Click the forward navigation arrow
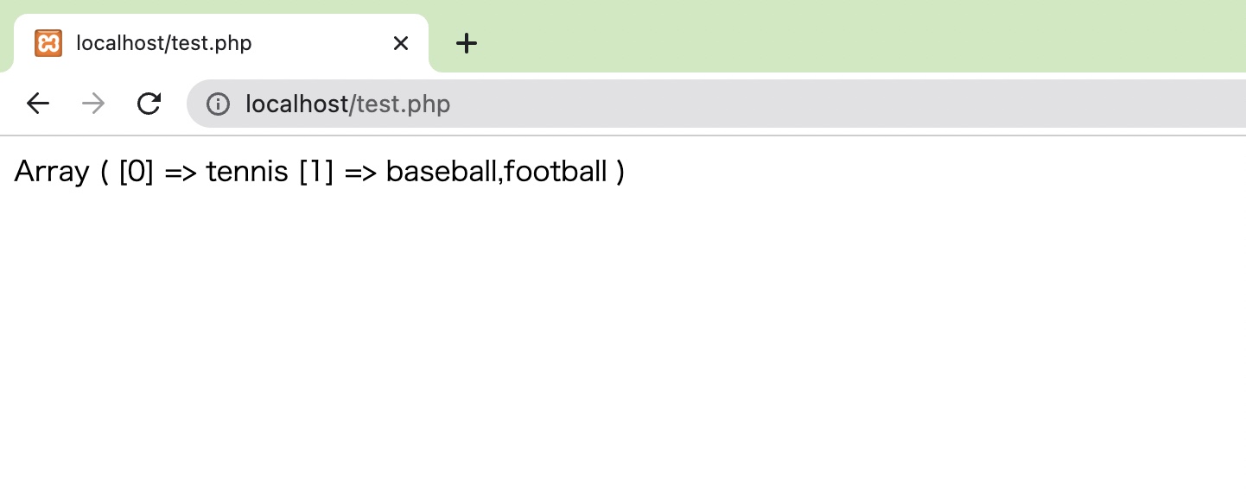The image size is (1246, 504). [93, 104]
